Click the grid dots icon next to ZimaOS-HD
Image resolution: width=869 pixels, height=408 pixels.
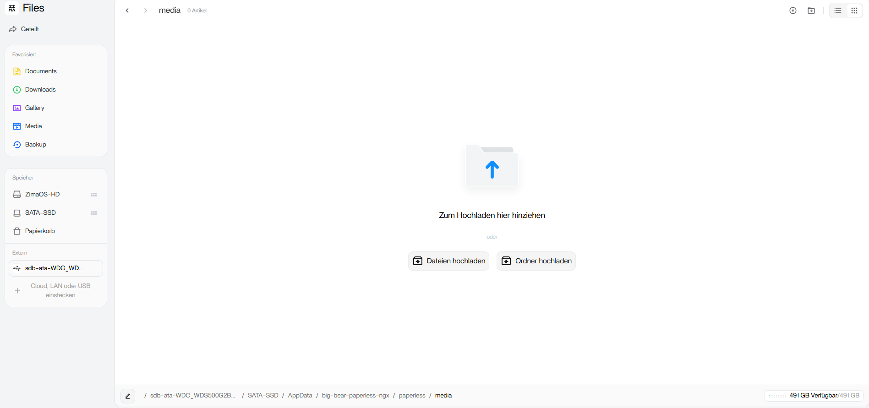pos(94,195)
